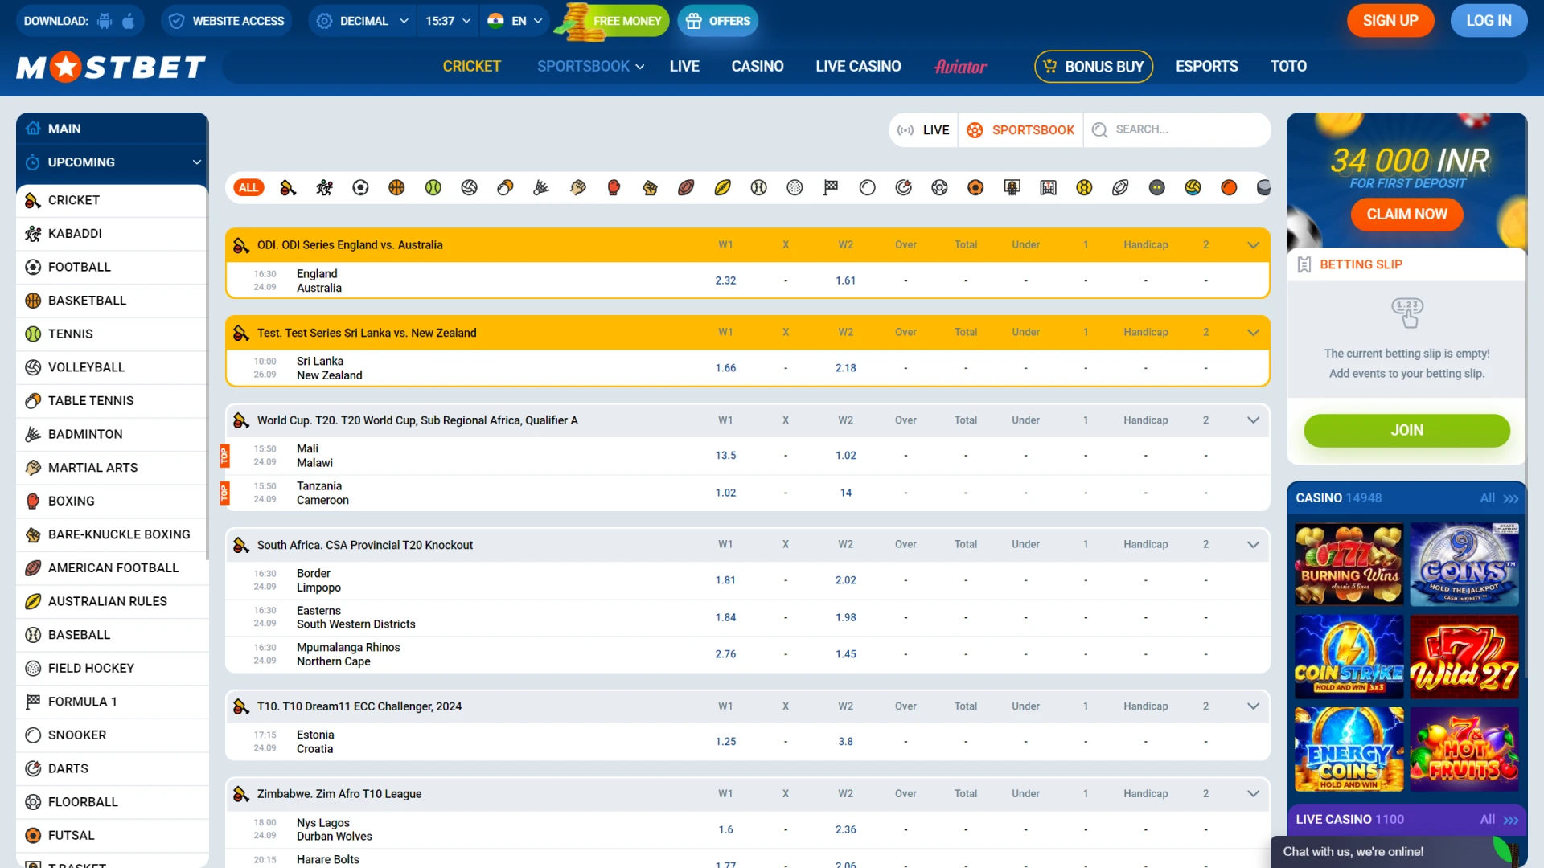Open the Boxing sidebar icon
This screenshot has height=868, width=1544.
33,502
